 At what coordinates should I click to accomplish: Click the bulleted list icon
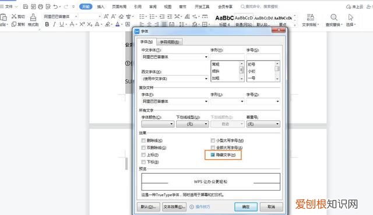(142, 16)
